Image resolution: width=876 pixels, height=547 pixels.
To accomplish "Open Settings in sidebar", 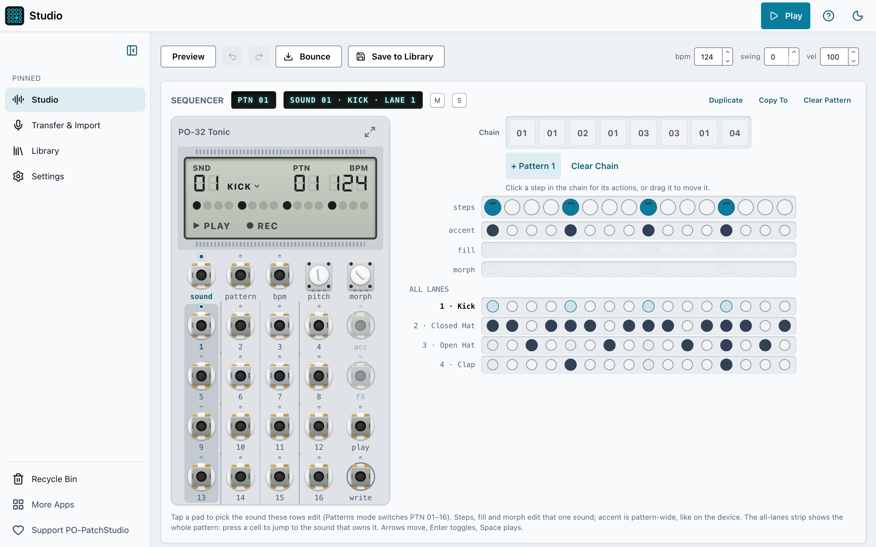I will coord(75,176).
